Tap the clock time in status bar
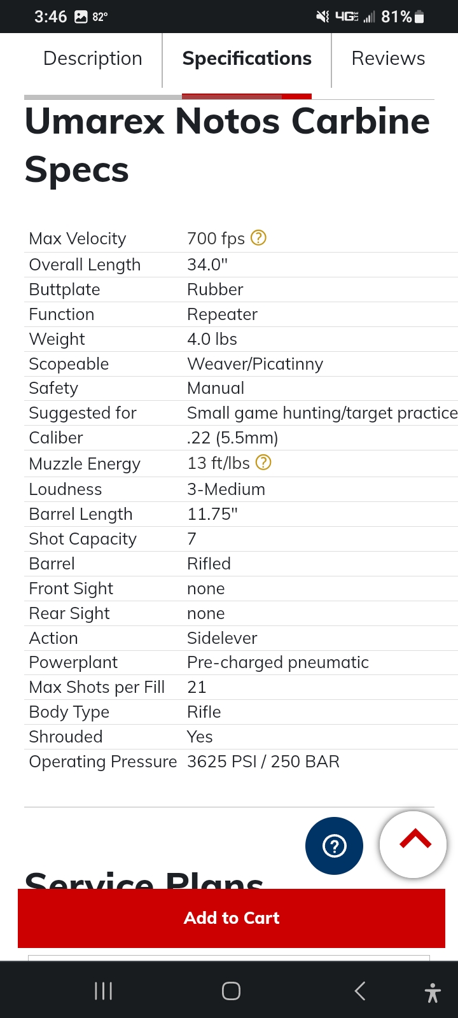This screenshot has width=458, height=1018. [50, 17]
